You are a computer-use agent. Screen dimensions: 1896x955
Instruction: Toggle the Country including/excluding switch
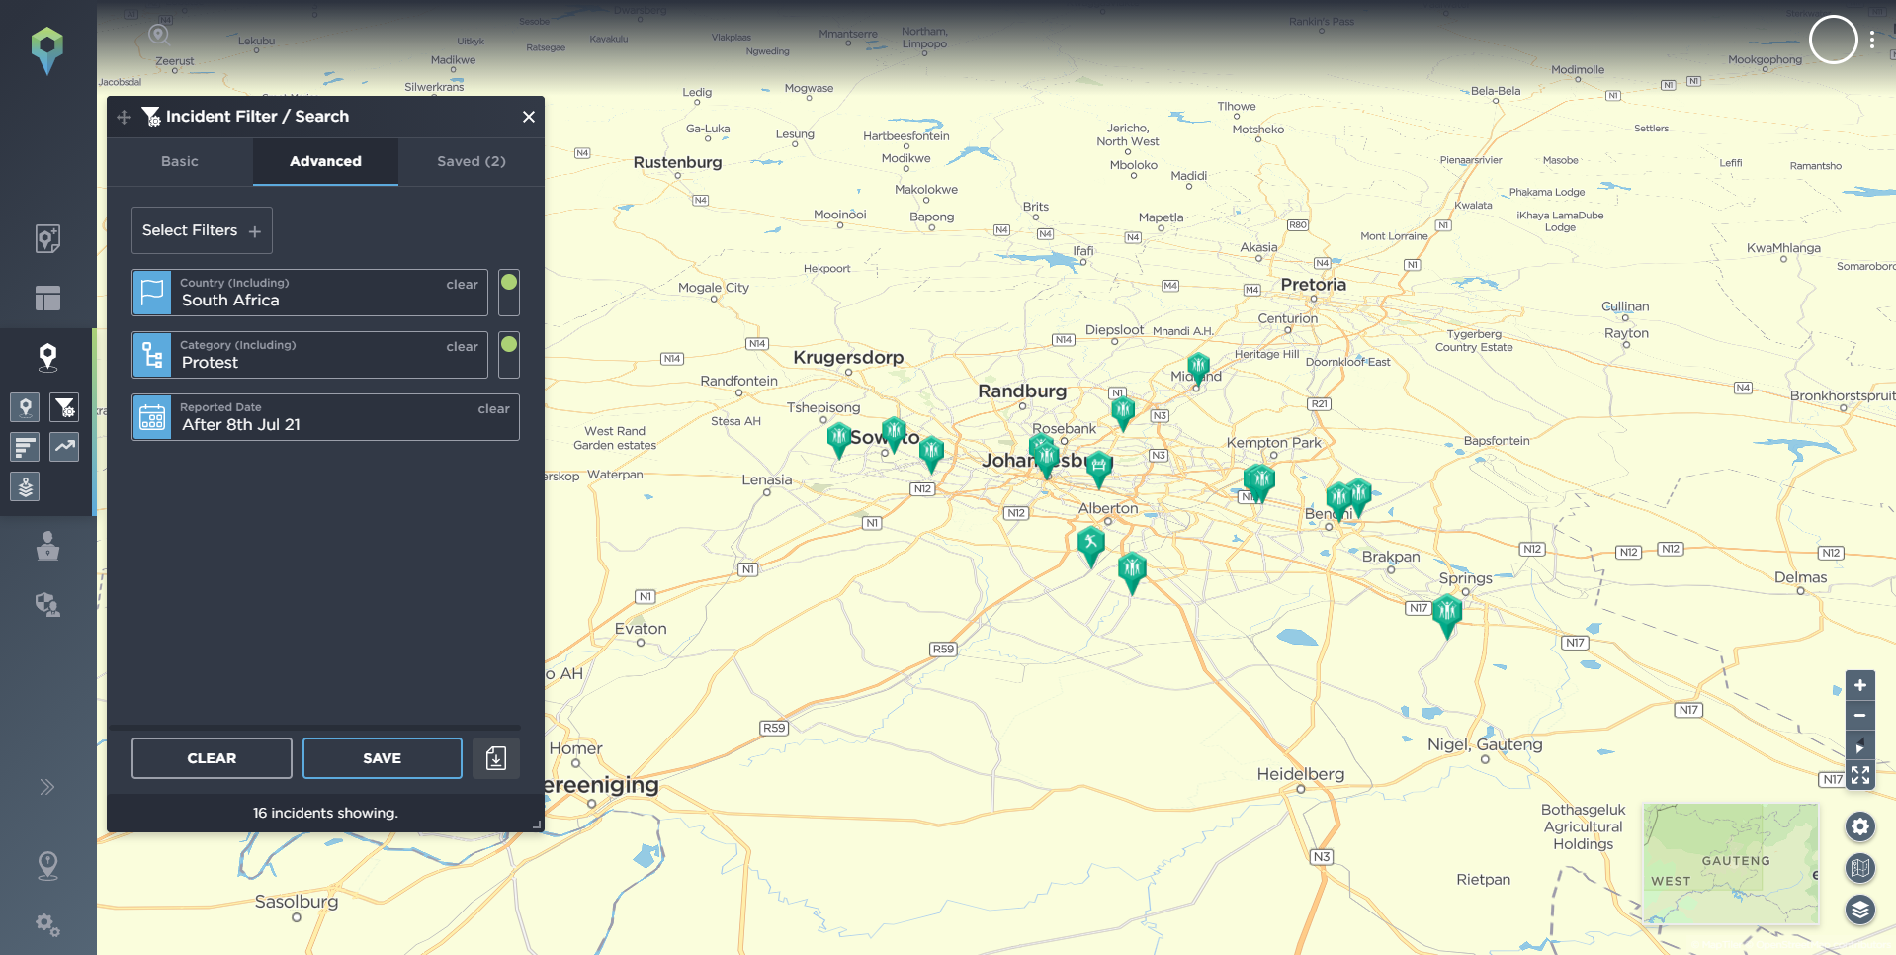click(x=509, y=293)
